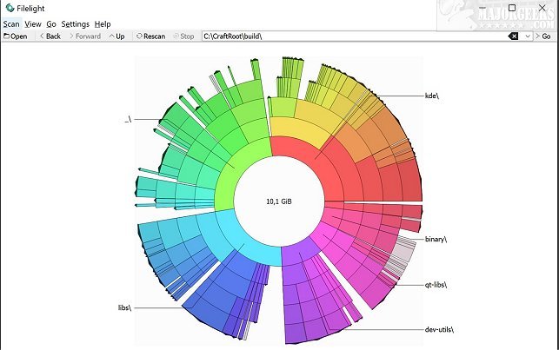
Task: Navigate Up one directory level
Action: pyautogui.click(x=117, y=36)
